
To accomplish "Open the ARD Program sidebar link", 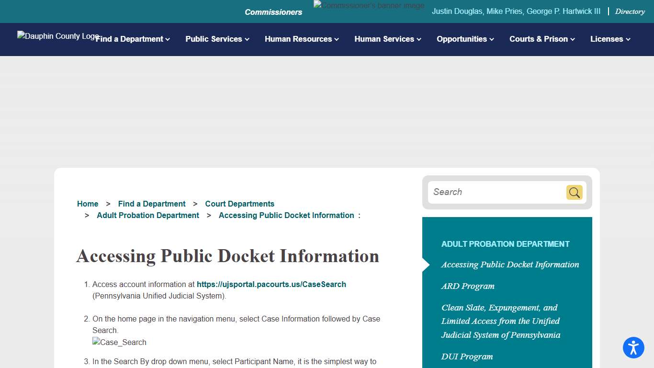I will point(468,286).
